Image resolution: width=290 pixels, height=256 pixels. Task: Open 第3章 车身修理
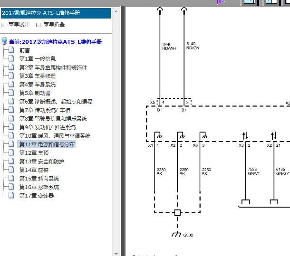click(38, 76)
